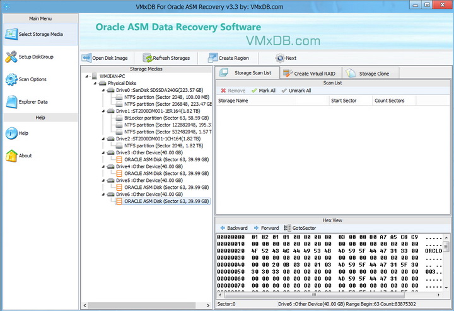This screenshot has width=454, height=311.
Task: Collapse the Drive0 SanDisk node
Action: [103, 90]
